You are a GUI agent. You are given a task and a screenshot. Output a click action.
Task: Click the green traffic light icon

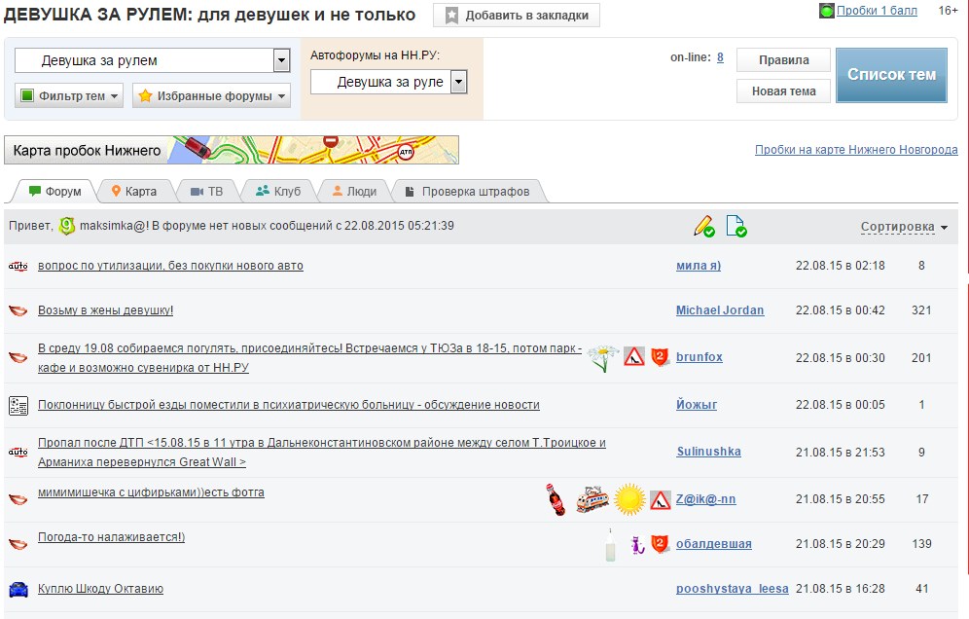(x=826, y=12)
